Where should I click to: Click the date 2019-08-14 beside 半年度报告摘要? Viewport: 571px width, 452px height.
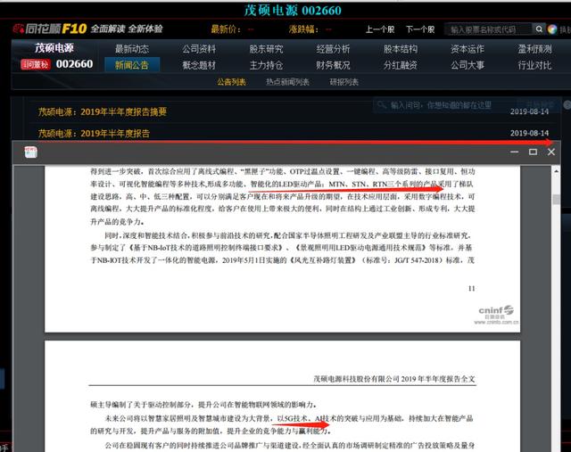(x=529, y=111)
